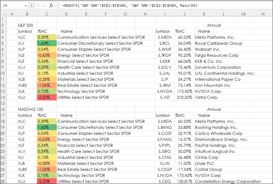The image size is (273, 184).
Task: Click the Insert Function fx icon
Action: click(x=51, y=5)
